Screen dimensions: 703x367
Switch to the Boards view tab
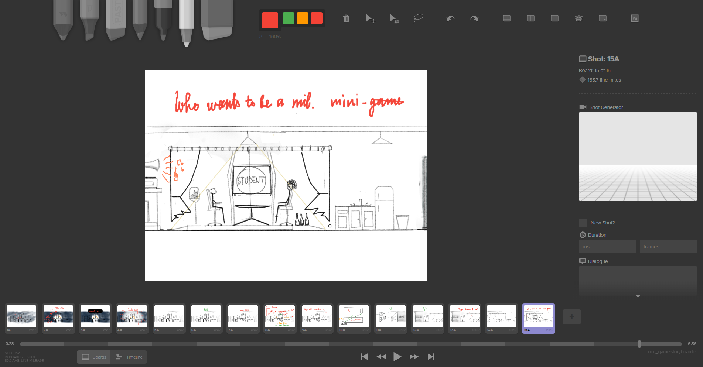point(94,357)
